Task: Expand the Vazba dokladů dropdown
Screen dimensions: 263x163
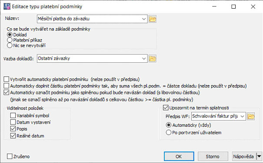Action: pyautogui.click(x=144, y=58)
